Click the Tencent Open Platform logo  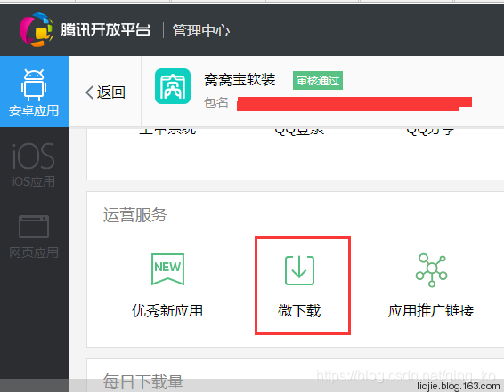pos(36,30)
